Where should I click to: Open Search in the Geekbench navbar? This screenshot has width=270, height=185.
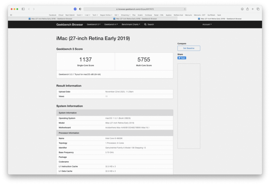tap(149, 24)
